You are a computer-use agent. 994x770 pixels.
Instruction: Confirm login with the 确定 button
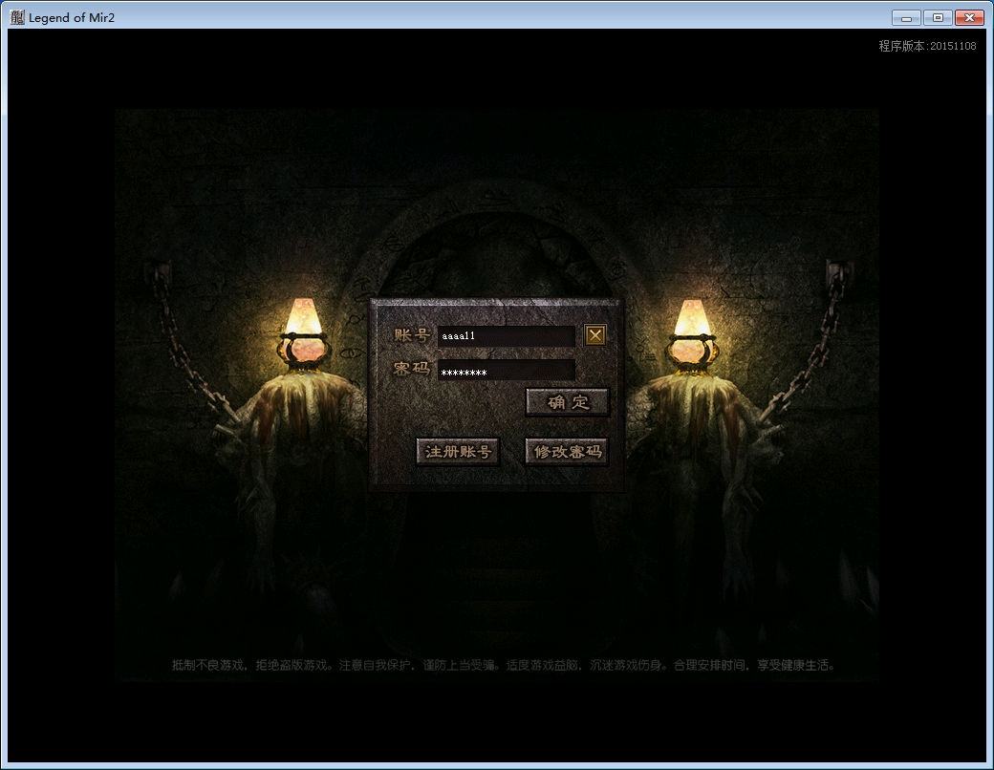coord(568,402)
